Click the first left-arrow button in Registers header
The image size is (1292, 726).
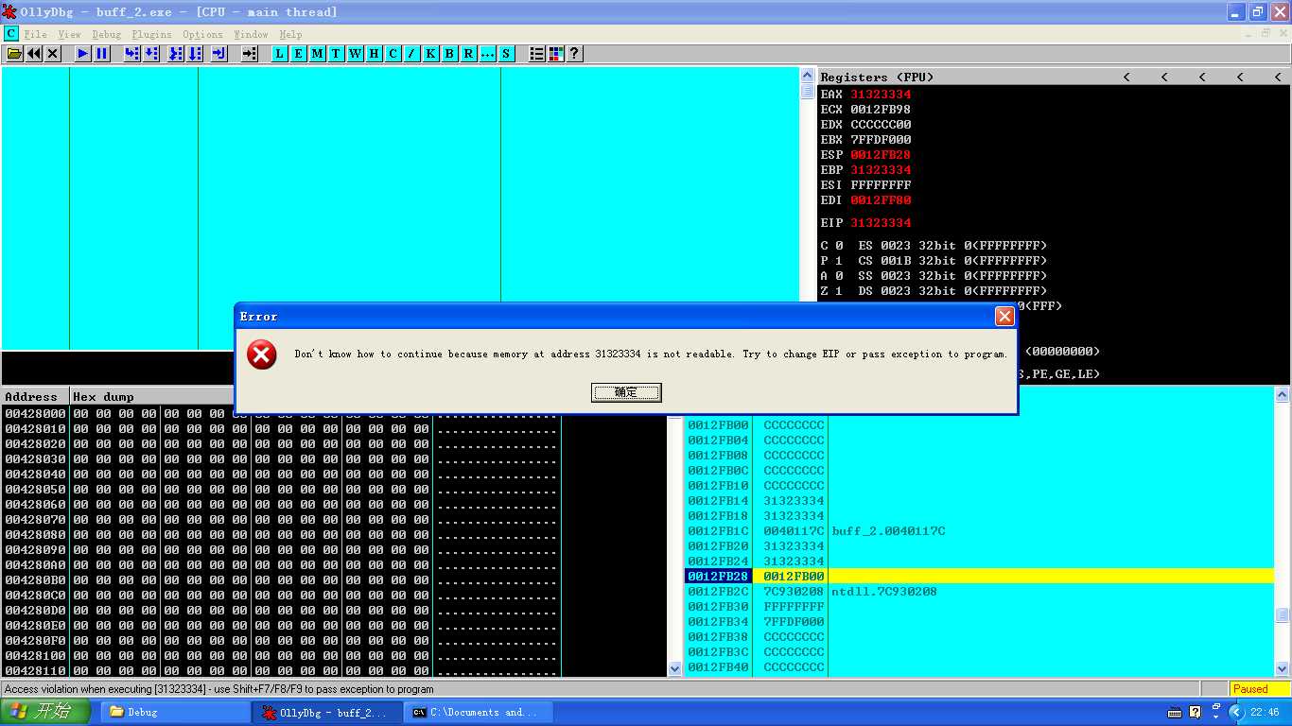pos(1126,77)
